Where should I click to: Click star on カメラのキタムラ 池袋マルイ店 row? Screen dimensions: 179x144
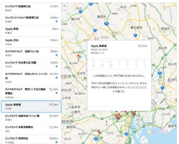point(56,55)
